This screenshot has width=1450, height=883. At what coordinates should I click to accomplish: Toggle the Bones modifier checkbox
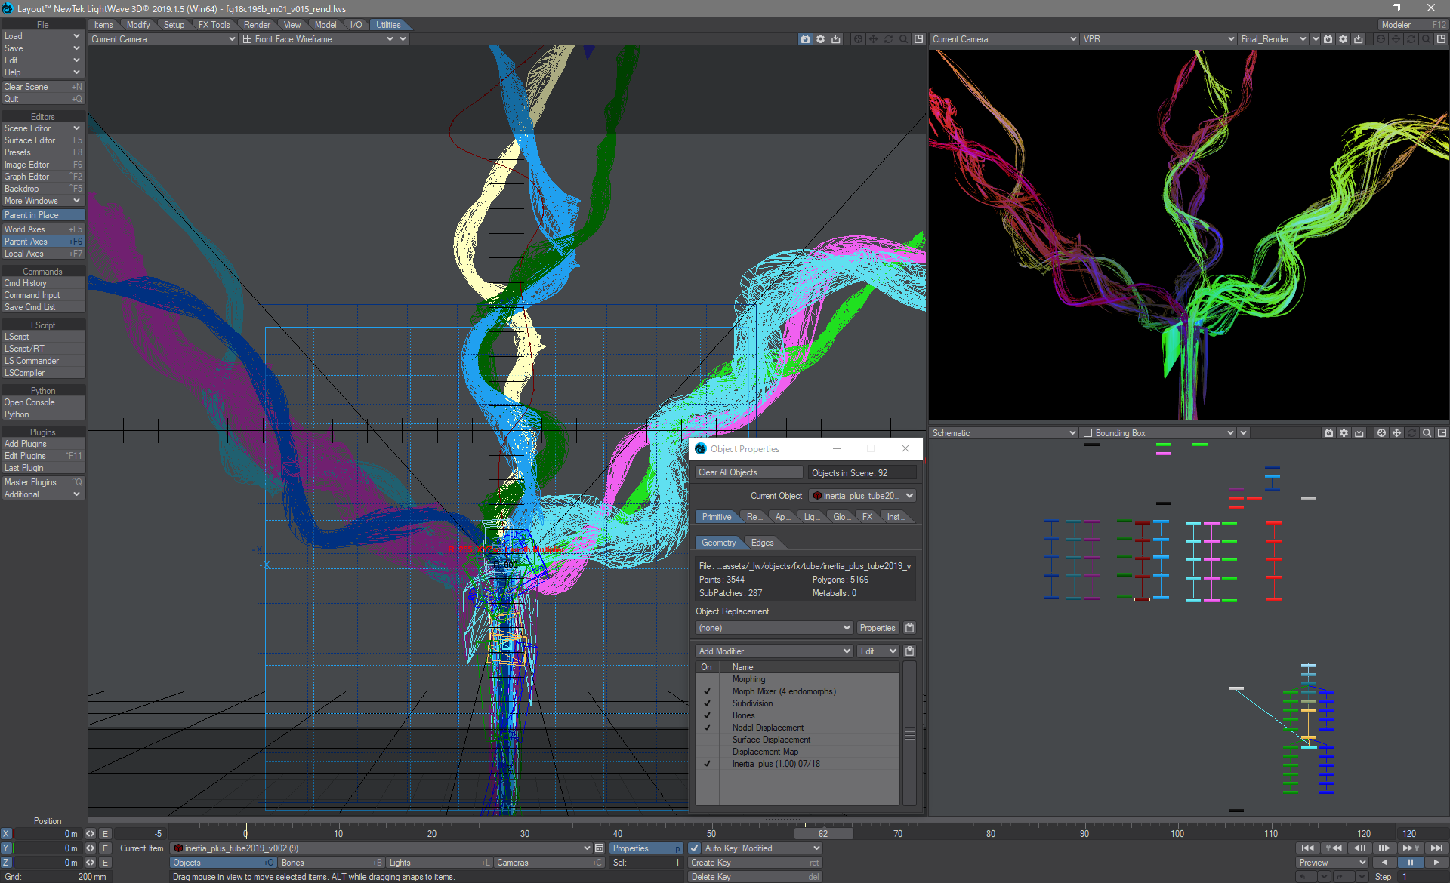coord(705,714)
